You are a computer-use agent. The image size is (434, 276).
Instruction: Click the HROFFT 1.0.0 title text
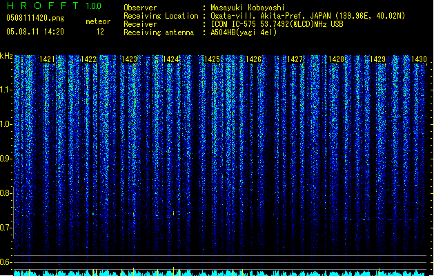click(x=55, y=6)
